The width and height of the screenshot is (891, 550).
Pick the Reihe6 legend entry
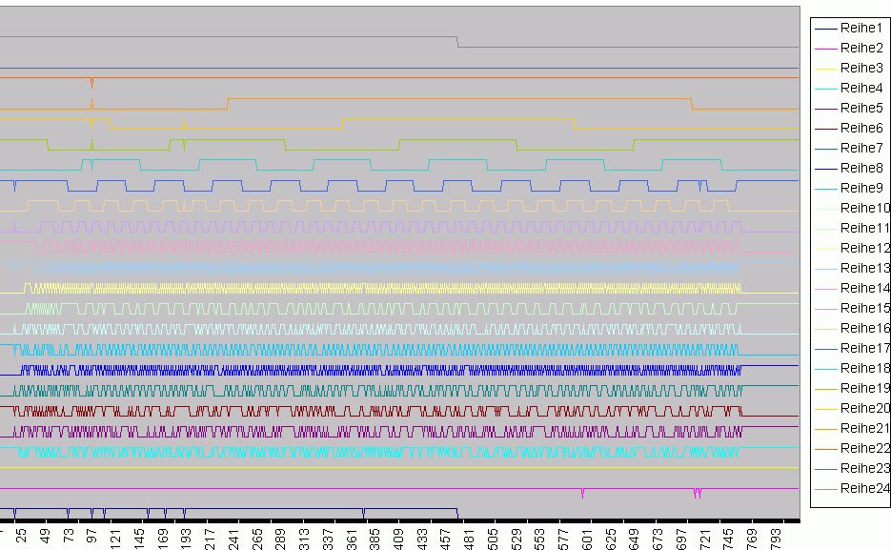pos(849,128)
